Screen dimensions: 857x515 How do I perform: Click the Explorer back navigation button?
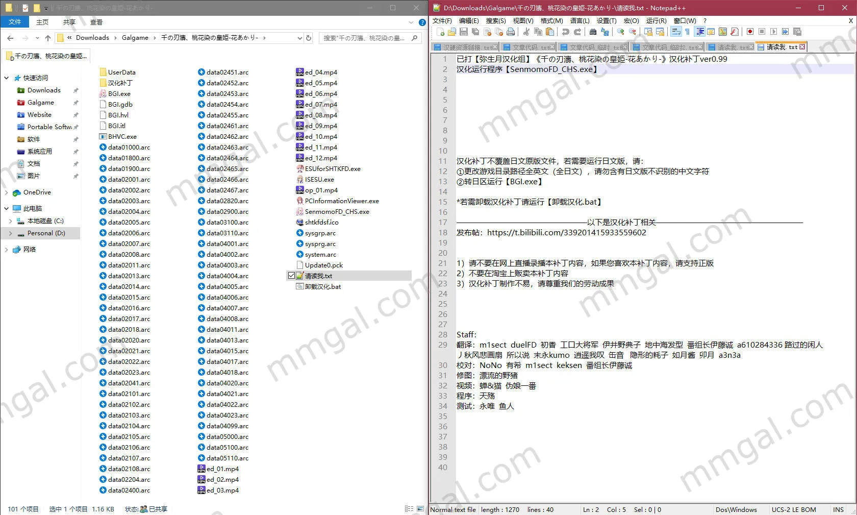(10, 37)
